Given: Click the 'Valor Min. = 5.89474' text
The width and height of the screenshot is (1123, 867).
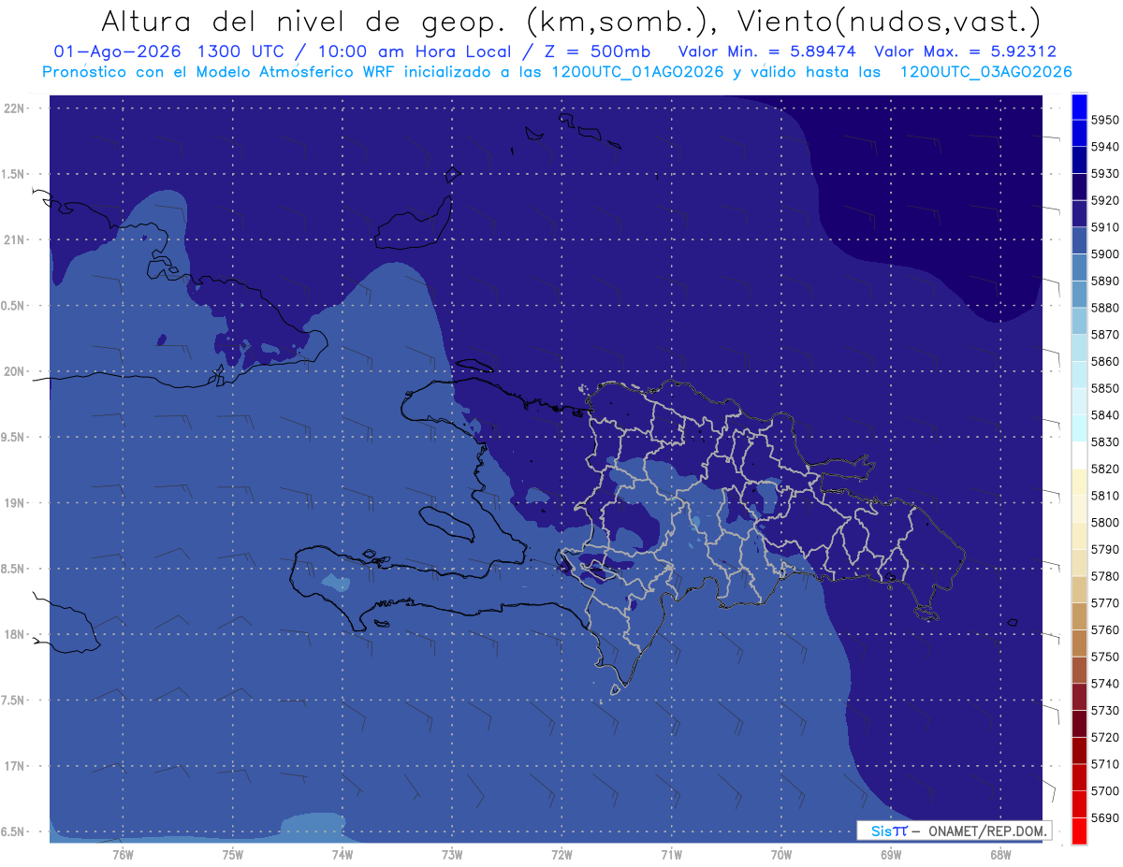Looking at the screenshot, I should (x=767, y=52).
